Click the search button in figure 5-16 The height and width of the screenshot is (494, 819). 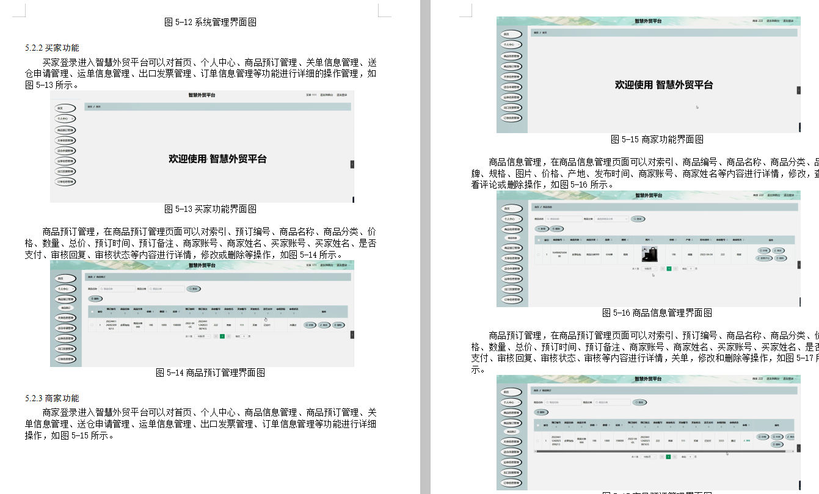(x=638, y=219)
